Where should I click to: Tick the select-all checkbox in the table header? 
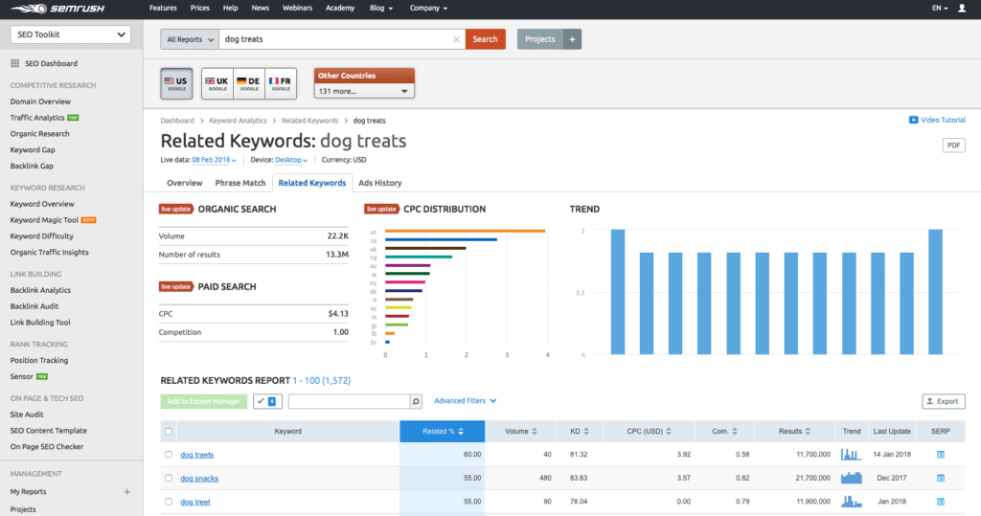click(x=169, y=432)
